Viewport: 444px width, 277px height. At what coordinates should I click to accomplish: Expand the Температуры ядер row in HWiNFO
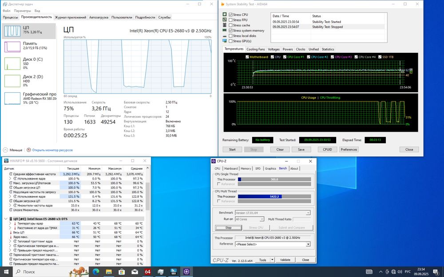pyautogui.click(x=11, y=223)
